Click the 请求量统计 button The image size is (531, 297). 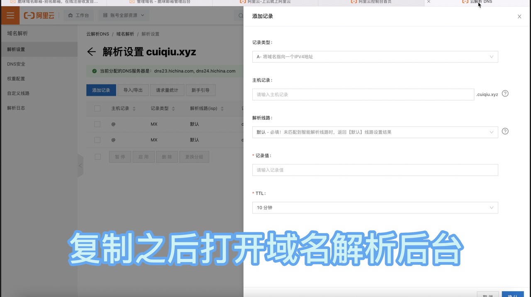(167, 90)
